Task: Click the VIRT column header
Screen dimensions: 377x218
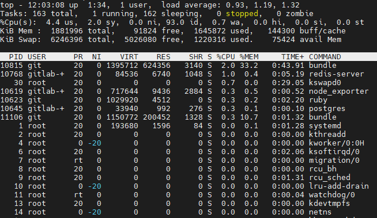Action: (x=129, y=57)
